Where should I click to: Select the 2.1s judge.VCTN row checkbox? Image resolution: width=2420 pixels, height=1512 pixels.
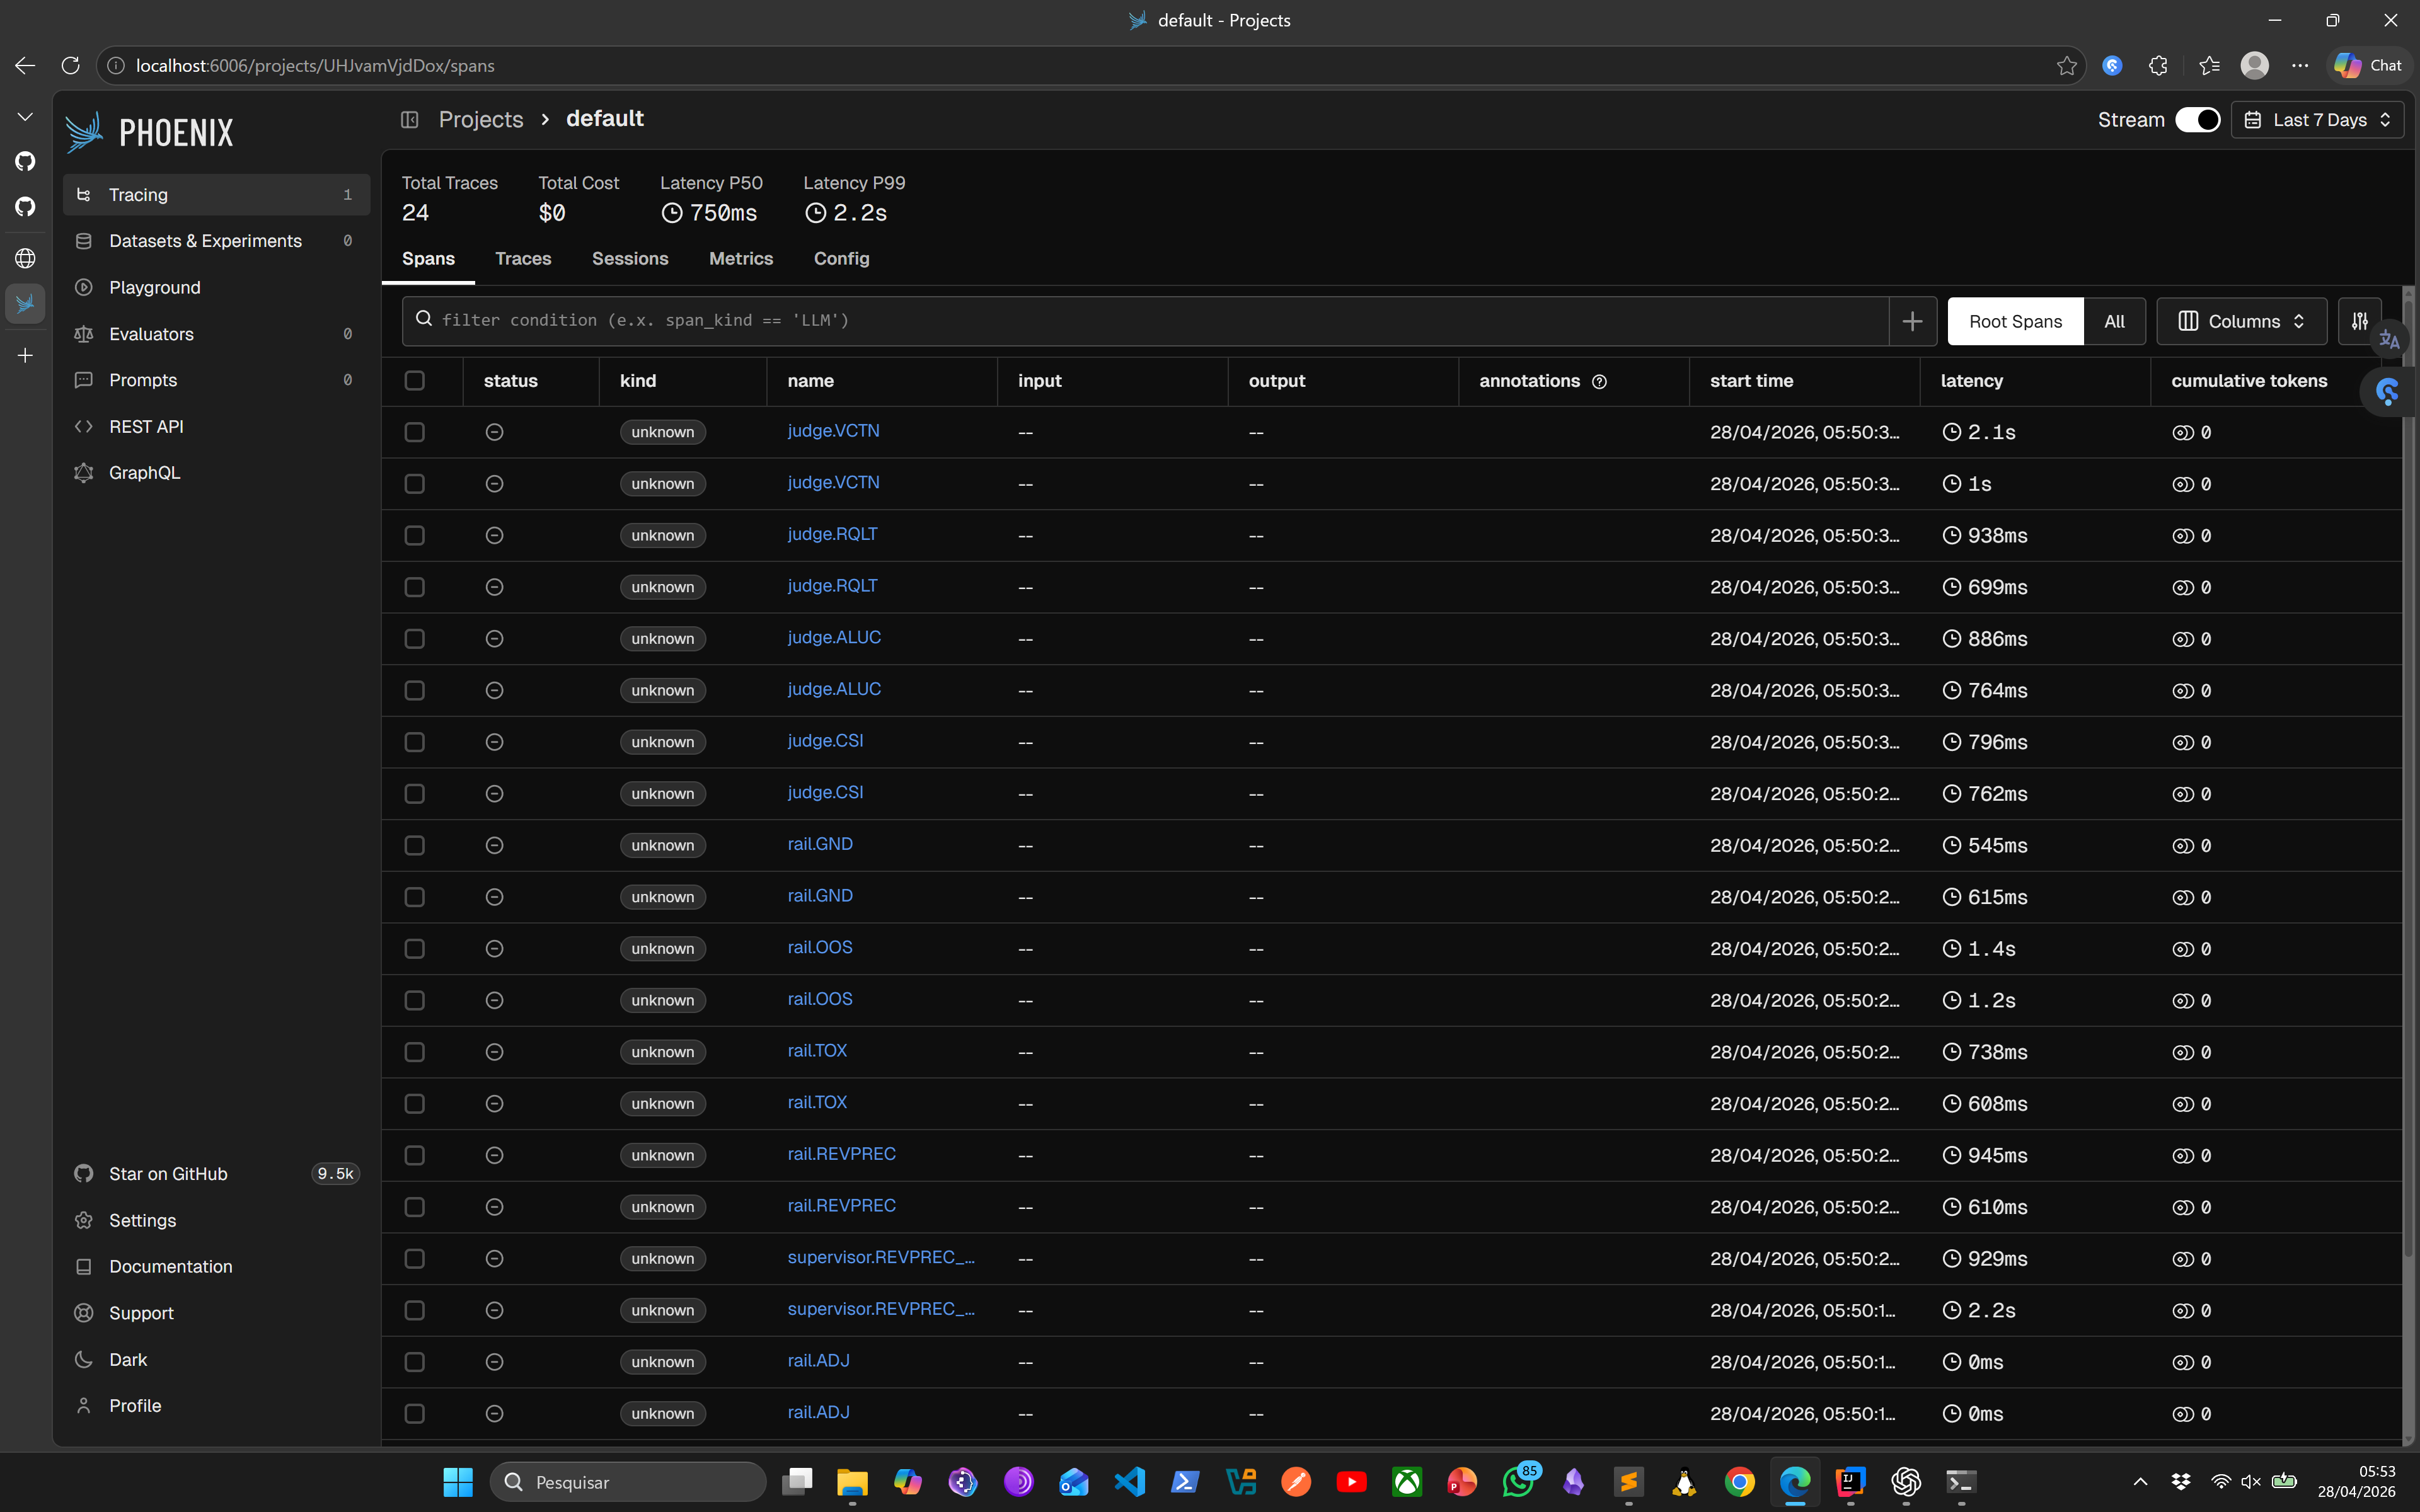click(x=414, y=432)
